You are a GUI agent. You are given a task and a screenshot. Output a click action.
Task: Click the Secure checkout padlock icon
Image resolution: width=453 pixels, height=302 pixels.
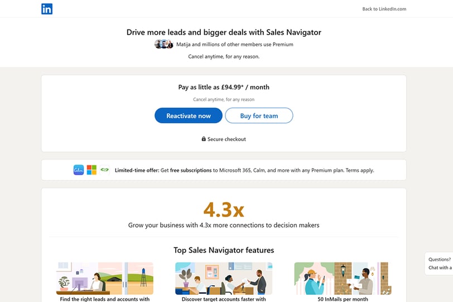pyautogui.click(x=204, y=139)
